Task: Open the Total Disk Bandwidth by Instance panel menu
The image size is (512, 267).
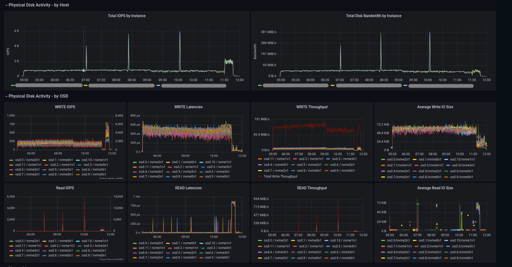Action: pos(373,16)
